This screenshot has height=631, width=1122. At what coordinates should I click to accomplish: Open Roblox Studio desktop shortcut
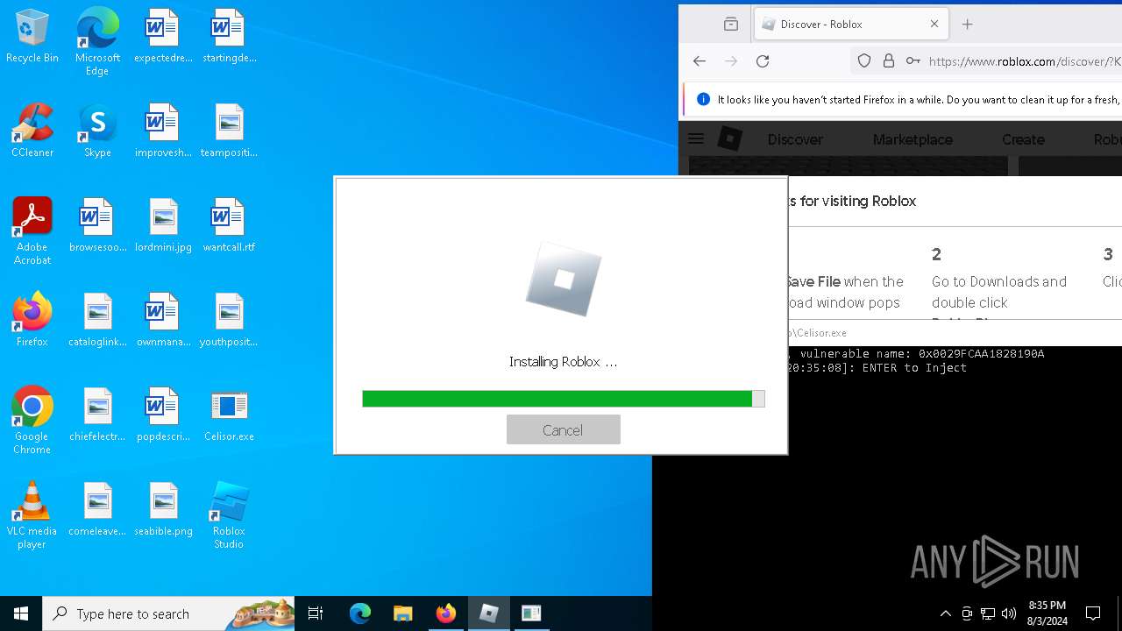pyautogui.click(x=229, y=515)
